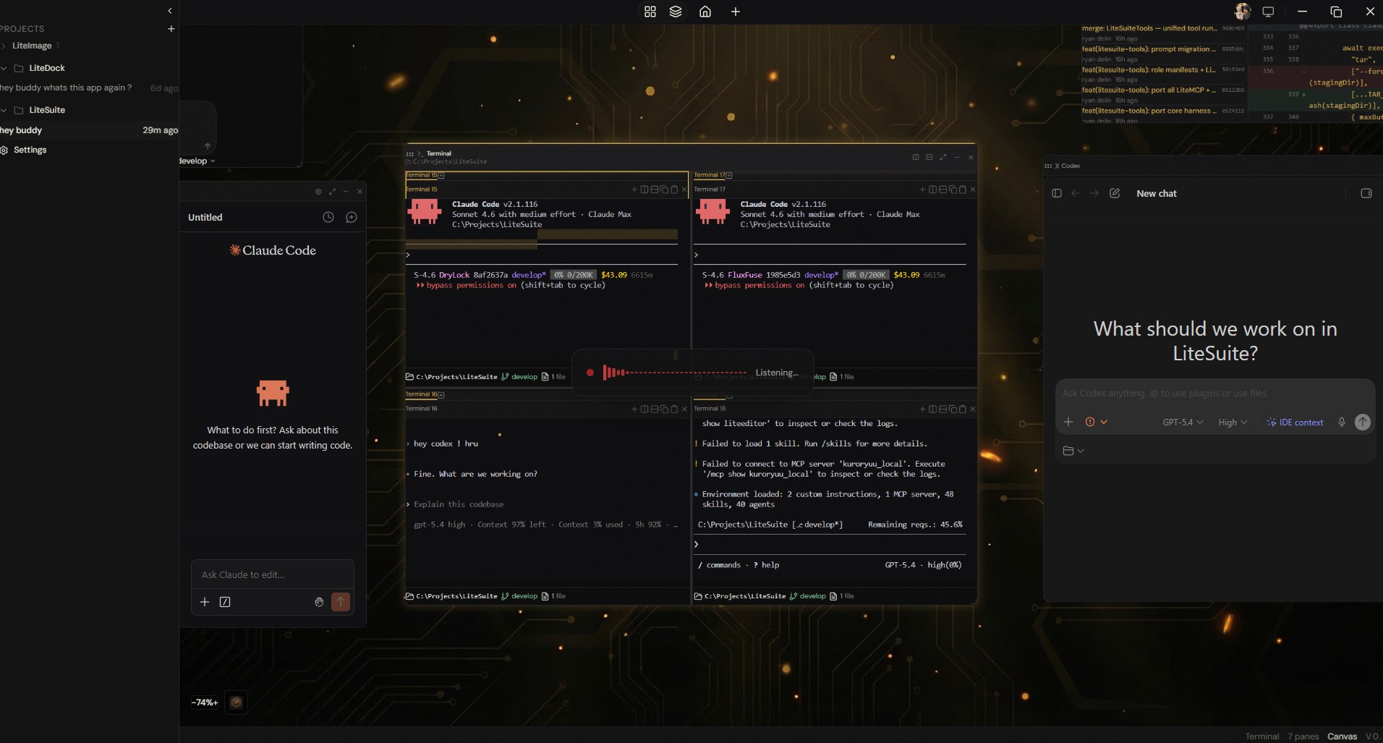This screenshot has height=743, width=1383.
Task: Open the grid layout icon in top toolbar
Action: tap(650, 12)
